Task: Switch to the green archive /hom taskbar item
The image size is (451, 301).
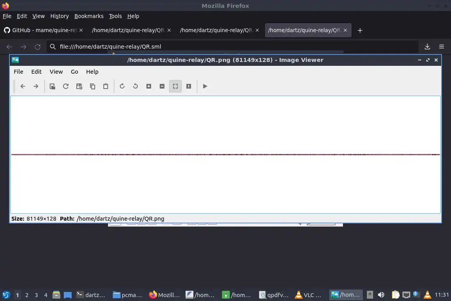Action: point(237,295)
